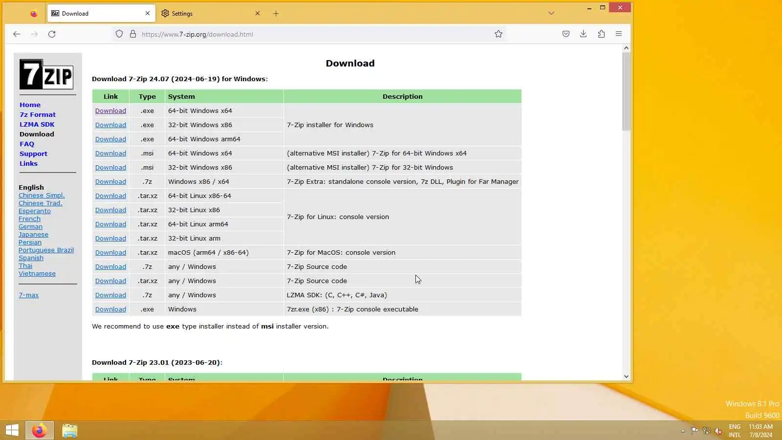Viewport: 782px width, 440px height.
Task: Show the Firefox downloads panel
Action: pos(583,34)
